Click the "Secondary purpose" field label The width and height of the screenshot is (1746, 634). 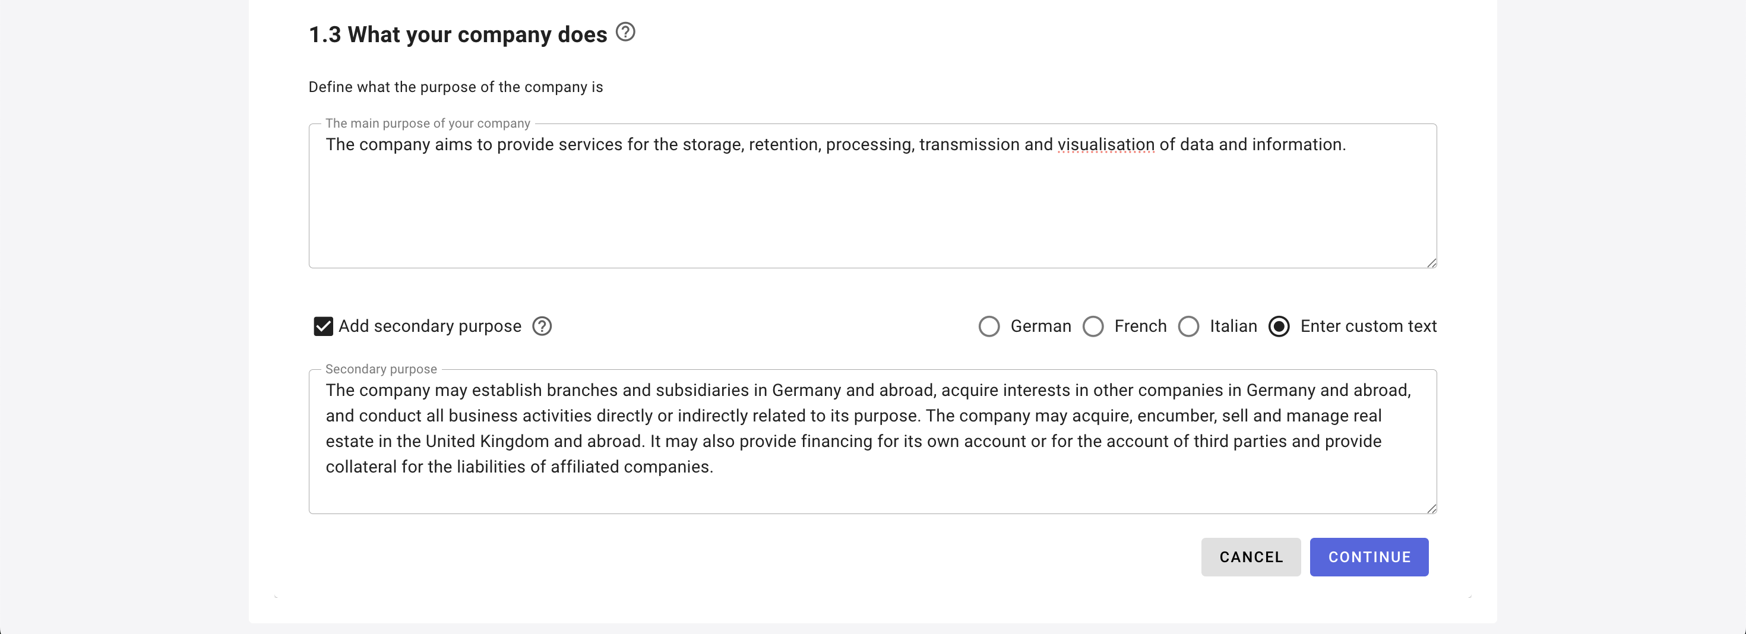[381, 369]
